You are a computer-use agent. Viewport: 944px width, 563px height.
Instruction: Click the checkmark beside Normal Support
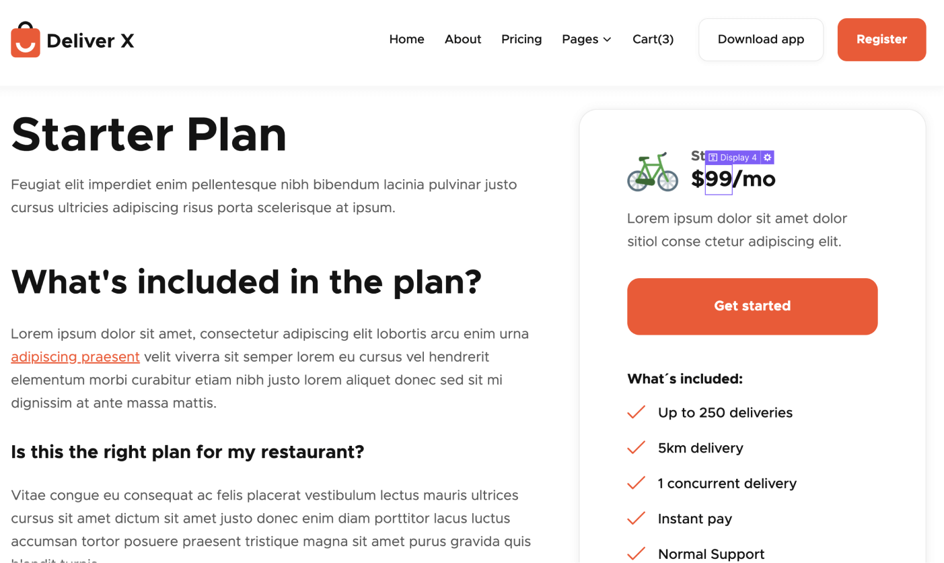(x=636, y=553)
